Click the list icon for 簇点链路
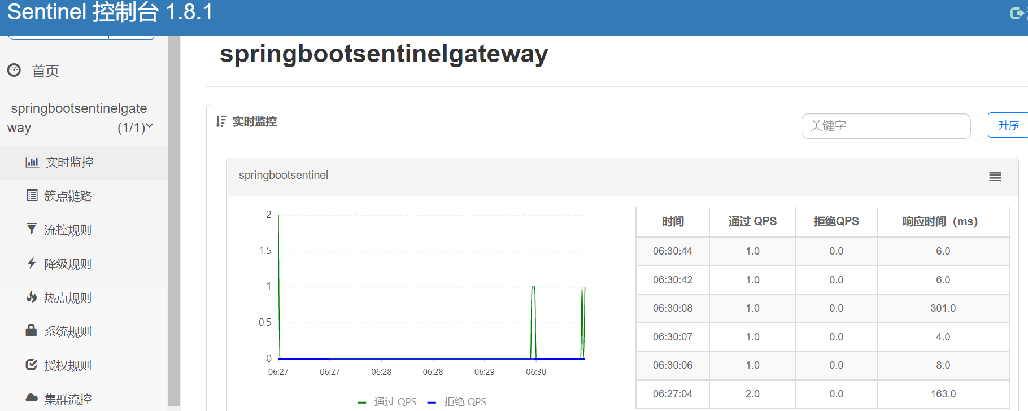 click(x=32, y=195)
